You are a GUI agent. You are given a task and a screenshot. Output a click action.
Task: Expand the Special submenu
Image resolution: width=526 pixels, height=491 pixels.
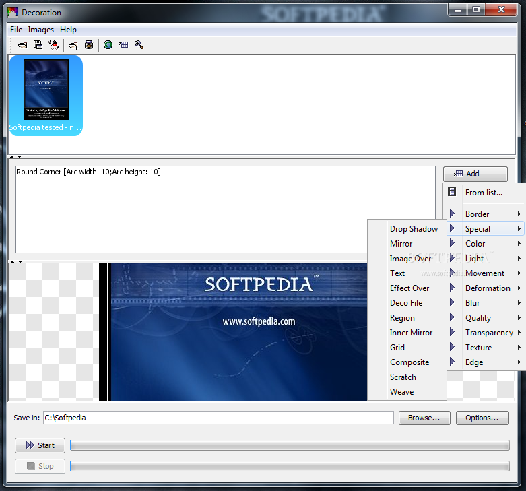[485, 229]
